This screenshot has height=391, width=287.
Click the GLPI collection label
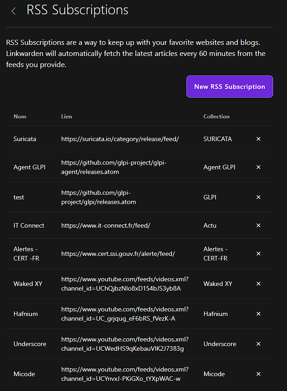[x=210, y=197]
